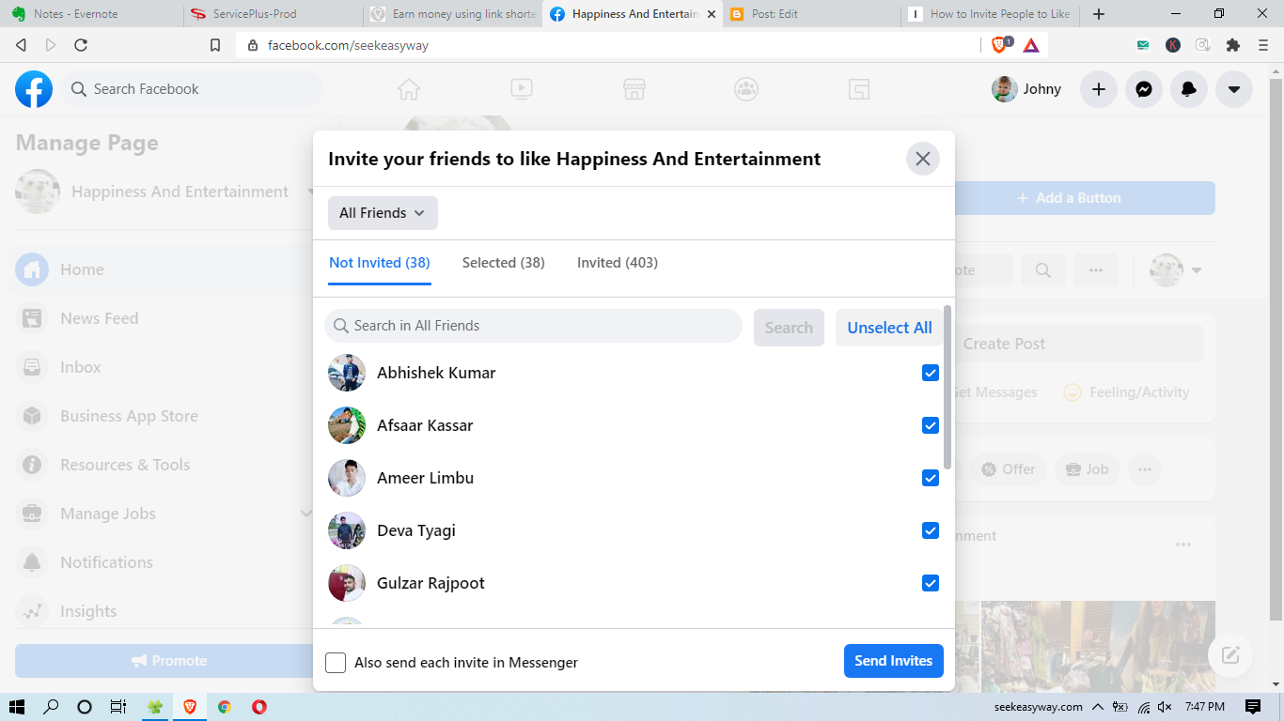Switch to the Not Invited (38) tab
Image resolution: width=1284 pixels, height=721 pixels.
(380, 263)
